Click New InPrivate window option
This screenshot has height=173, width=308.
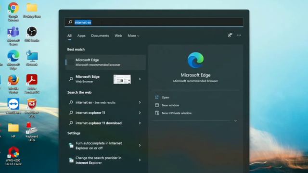point(177,113)
